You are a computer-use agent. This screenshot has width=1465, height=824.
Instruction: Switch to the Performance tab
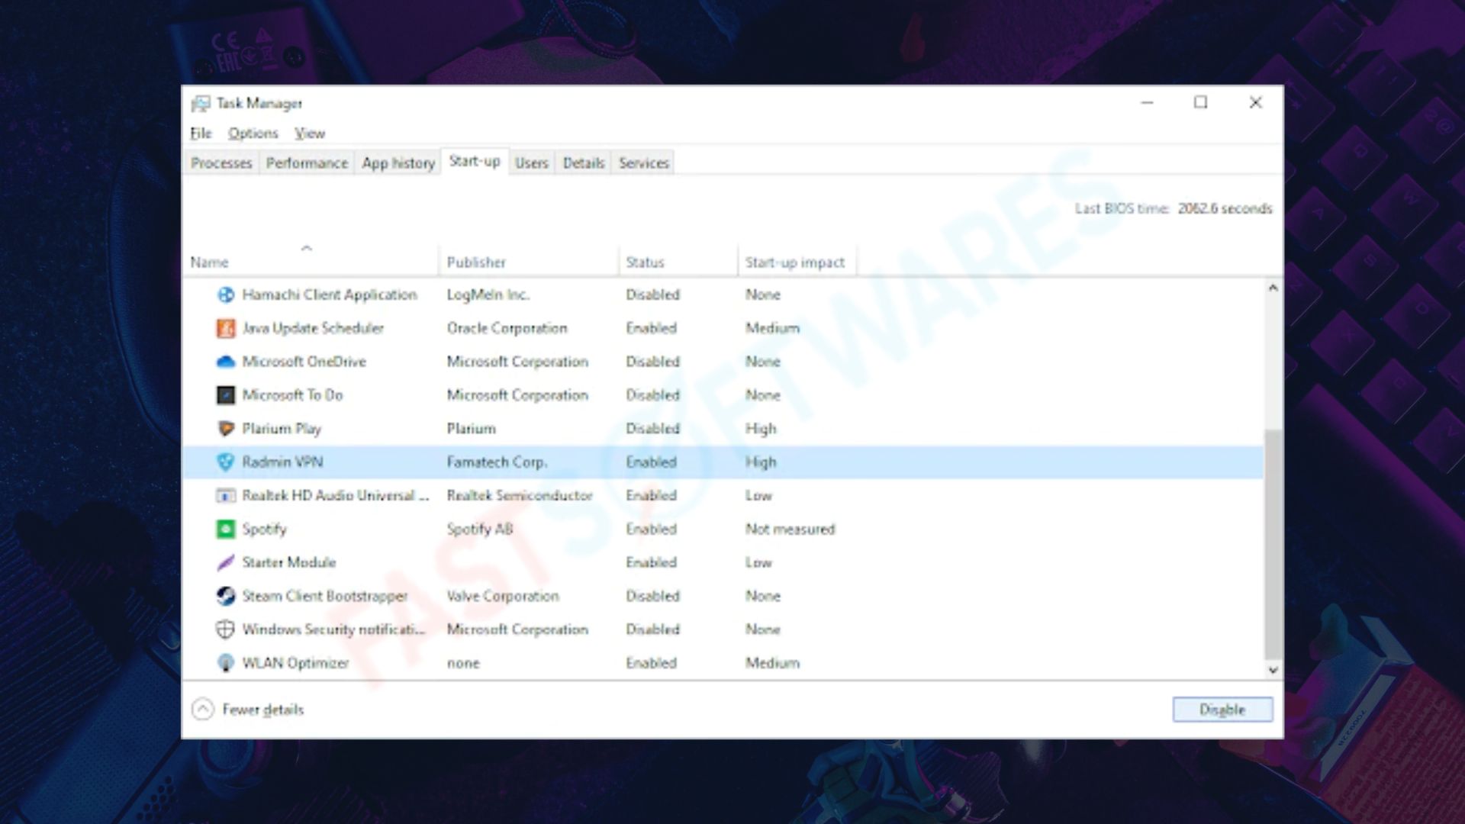click(307, 163)
